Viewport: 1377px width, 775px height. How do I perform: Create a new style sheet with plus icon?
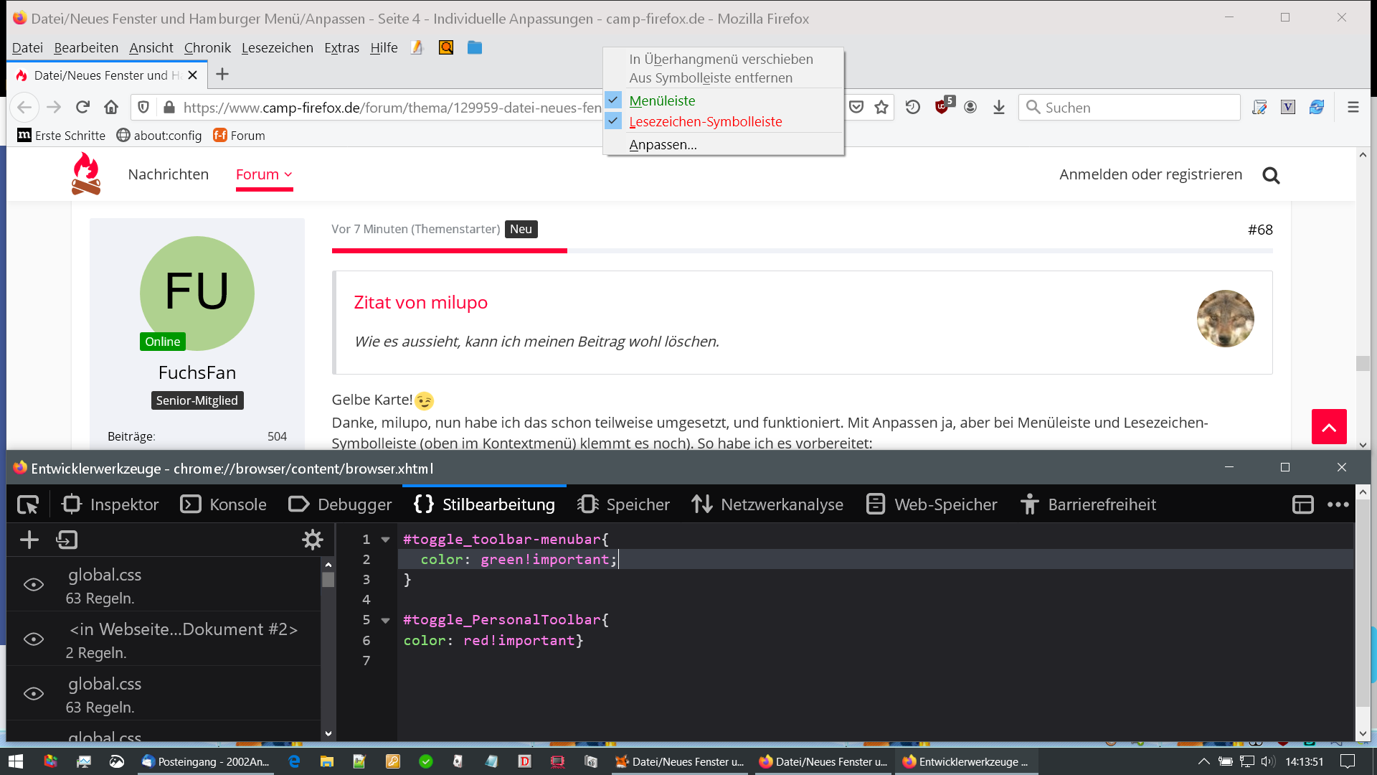click(x=29, y=540)
